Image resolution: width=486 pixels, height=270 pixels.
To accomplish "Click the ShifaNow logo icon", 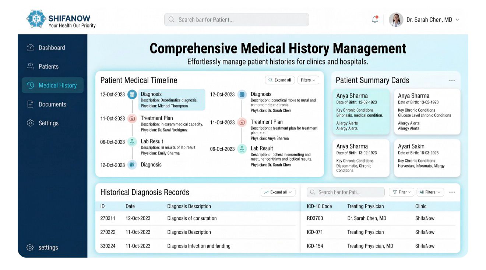I will tap(36, 19).
